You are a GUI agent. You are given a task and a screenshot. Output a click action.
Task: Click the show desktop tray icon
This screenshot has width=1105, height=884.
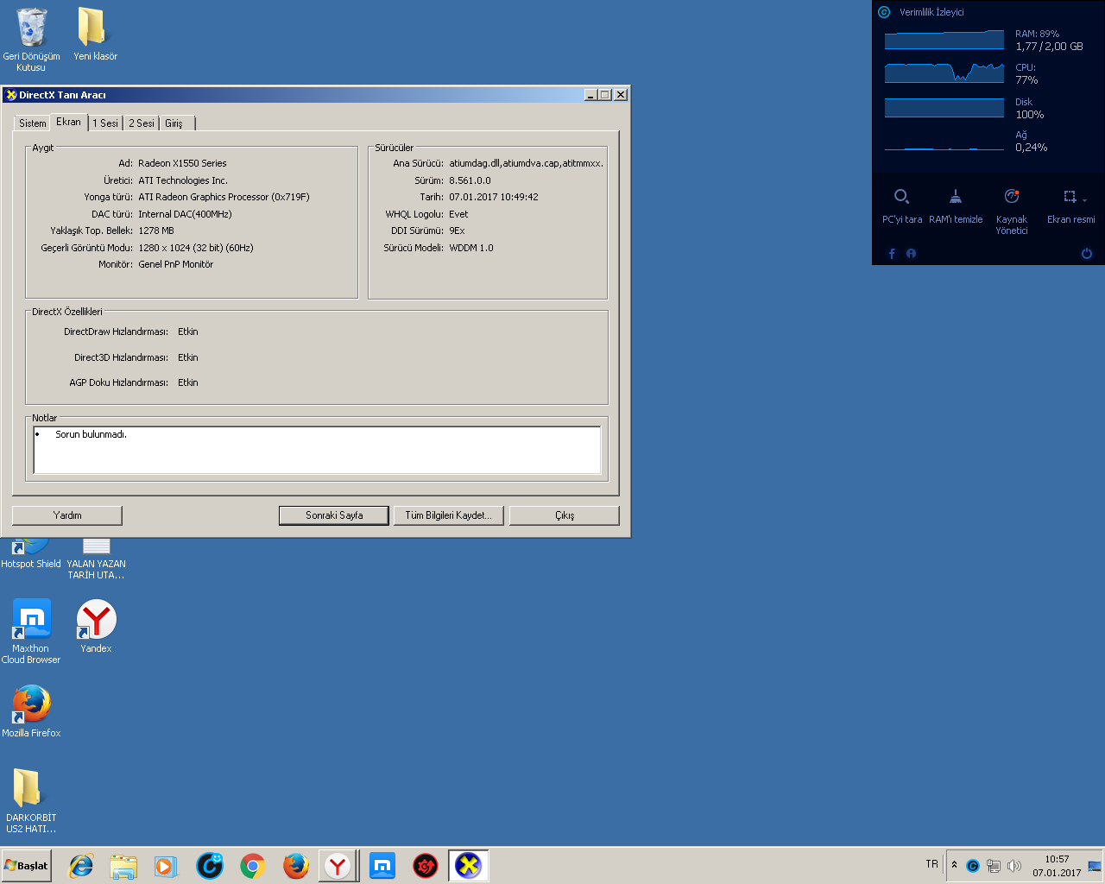point(1095,866)
